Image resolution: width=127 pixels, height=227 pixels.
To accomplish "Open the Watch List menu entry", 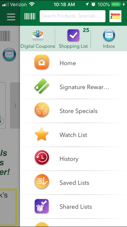I will tap(73, 135).
